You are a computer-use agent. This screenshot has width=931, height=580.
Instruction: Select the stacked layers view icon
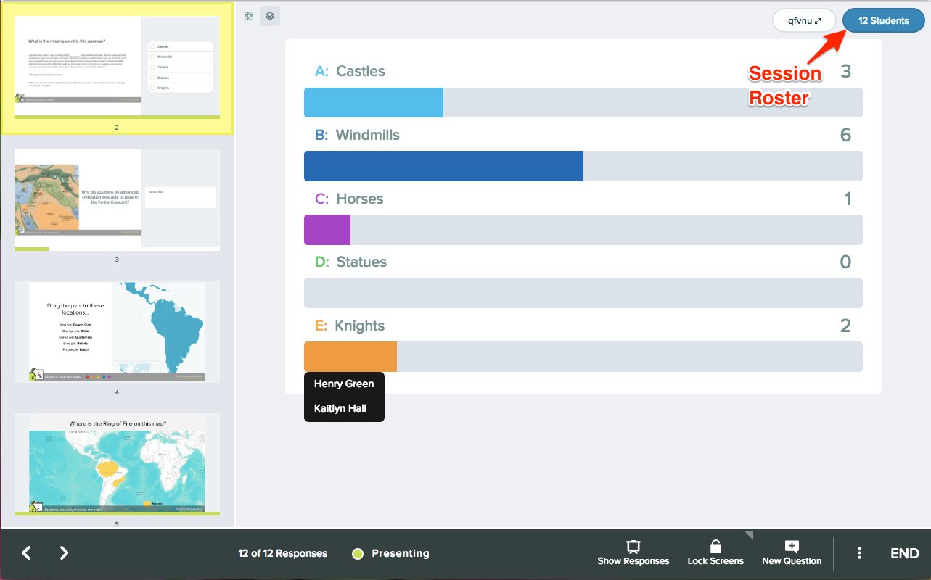point(270,16)
